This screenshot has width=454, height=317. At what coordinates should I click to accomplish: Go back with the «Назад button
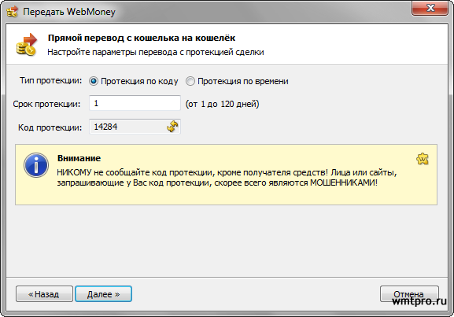pyautogui.click(x=44, y=294)
